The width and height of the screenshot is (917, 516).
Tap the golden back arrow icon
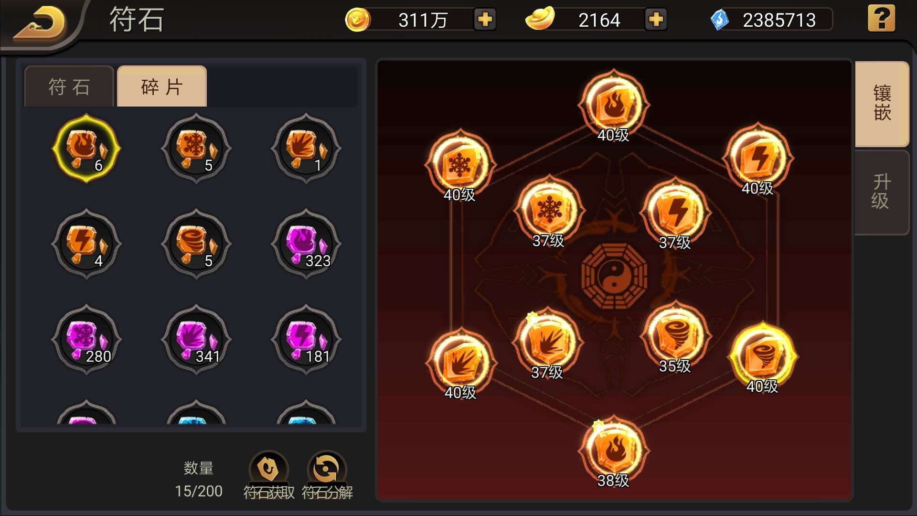pos(40,22)
